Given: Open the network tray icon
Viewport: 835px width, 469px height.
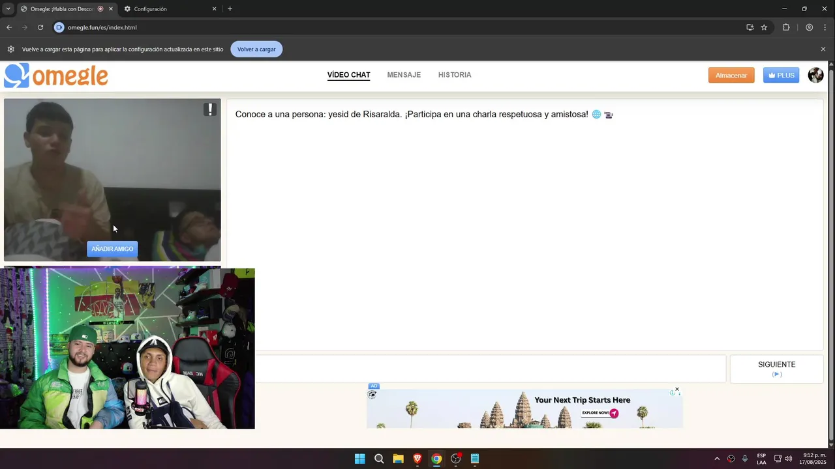Looking at the screenshot, I should click(778, 459).
